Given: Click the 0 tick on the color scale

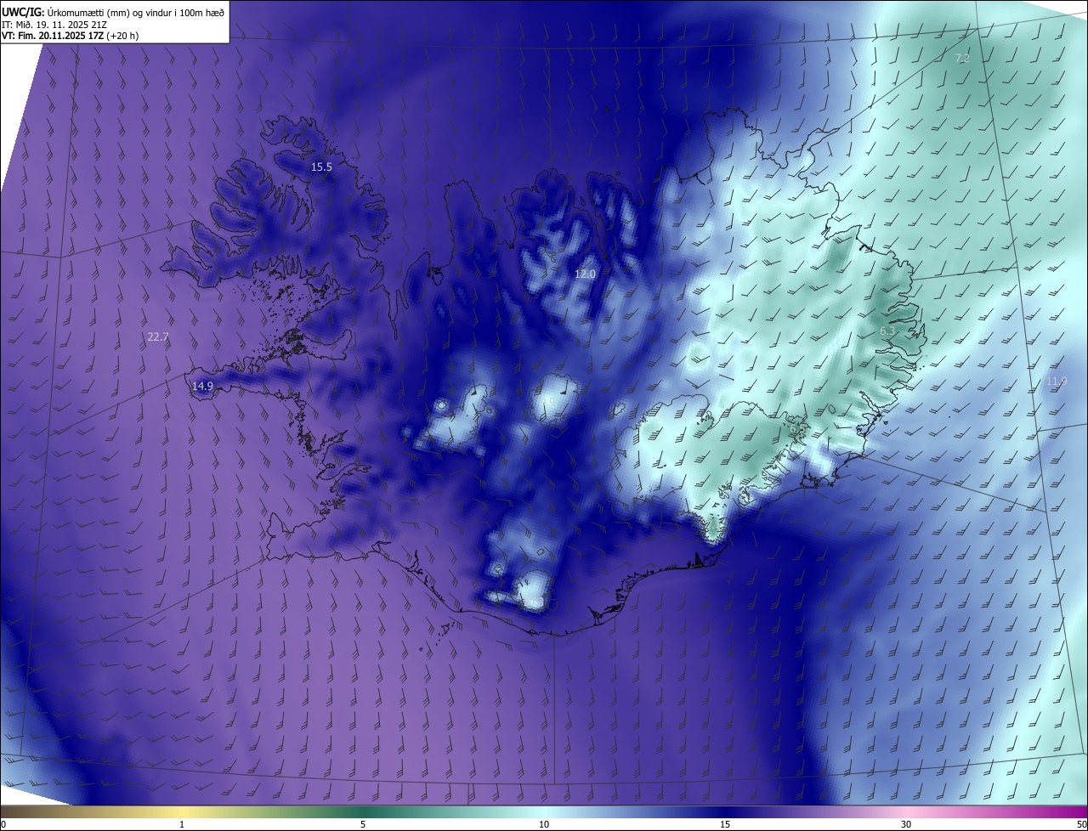Looking at the screenshot, I should click(3, 825).
